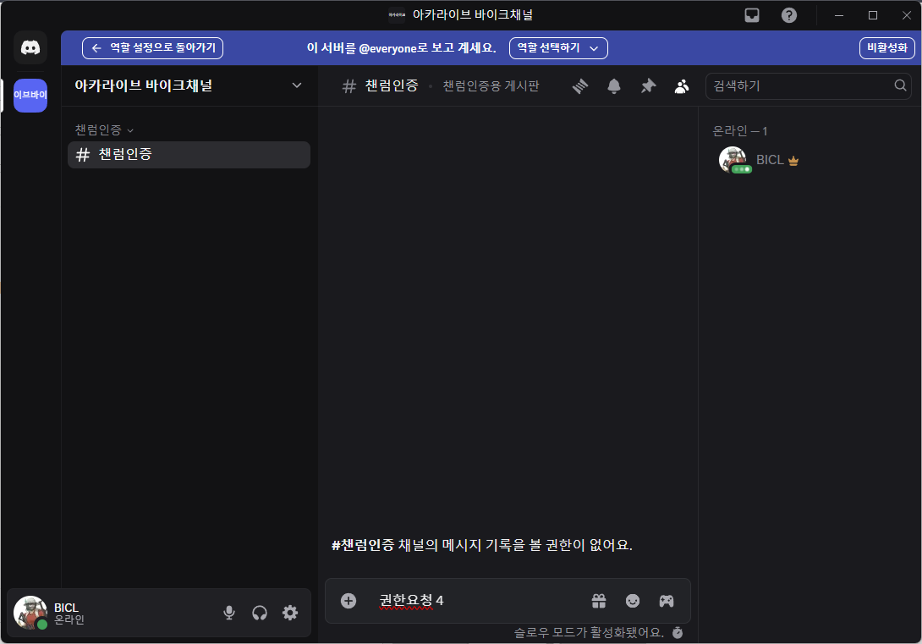This screenshot has height=644, width=922.
Task: Click the 비활성화 button
Action: coord(886,48)
